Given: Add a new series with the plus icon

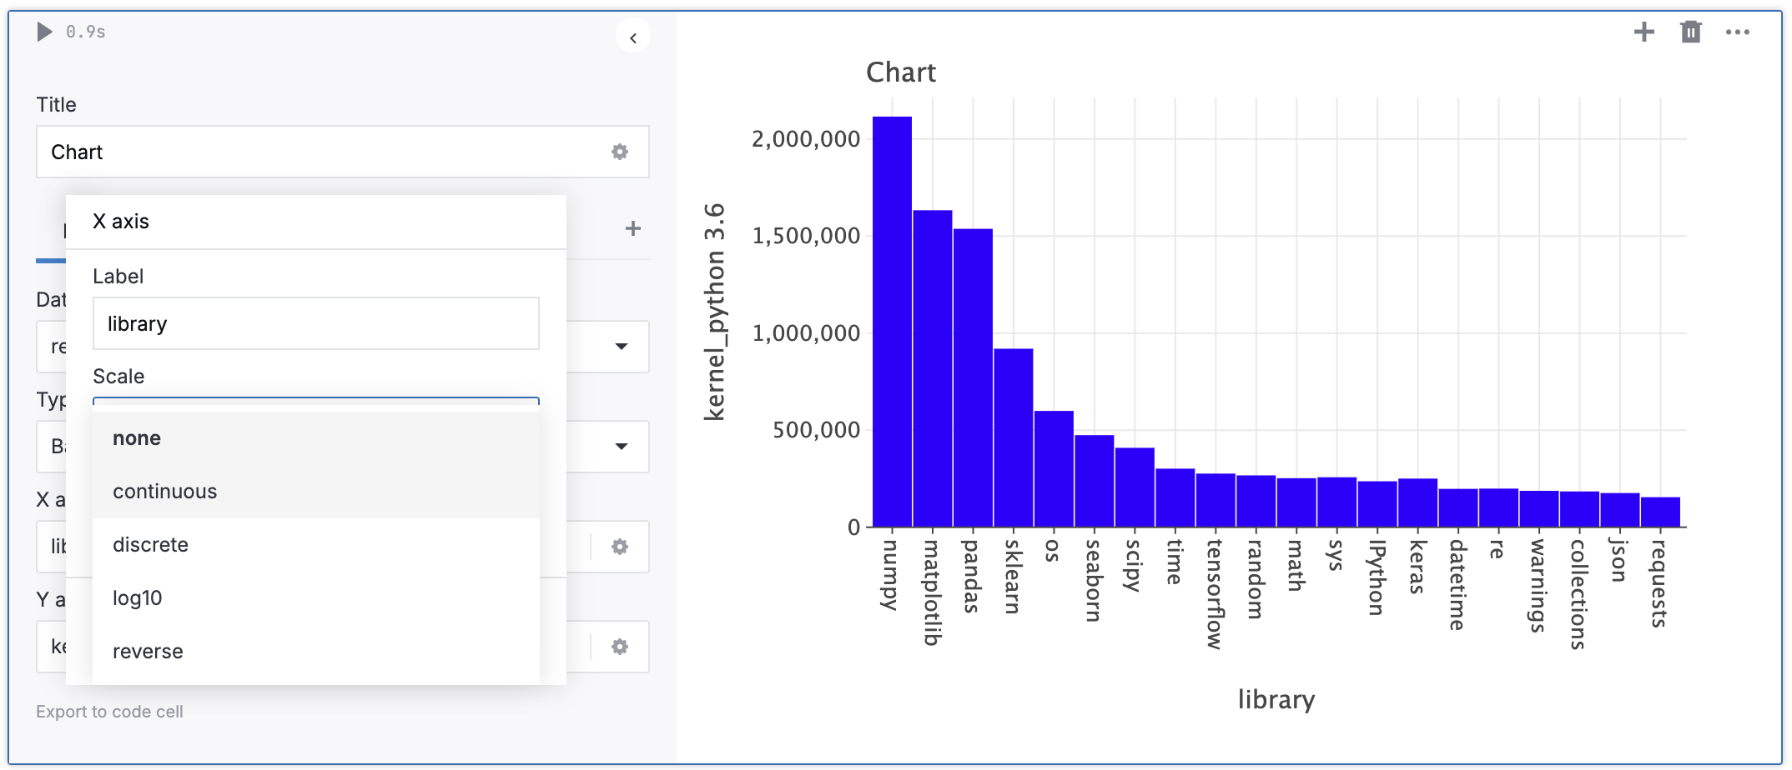Looking at the screenshot, I should point(633,228).
